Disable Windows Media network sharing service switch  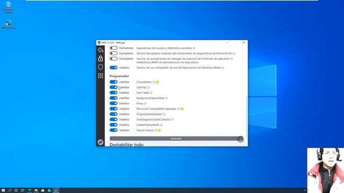113,68
